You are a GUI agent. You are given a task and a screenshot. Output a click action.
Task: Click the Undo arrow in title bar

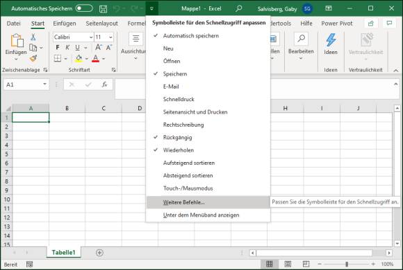pyautogui.click(x=117, y=9)
